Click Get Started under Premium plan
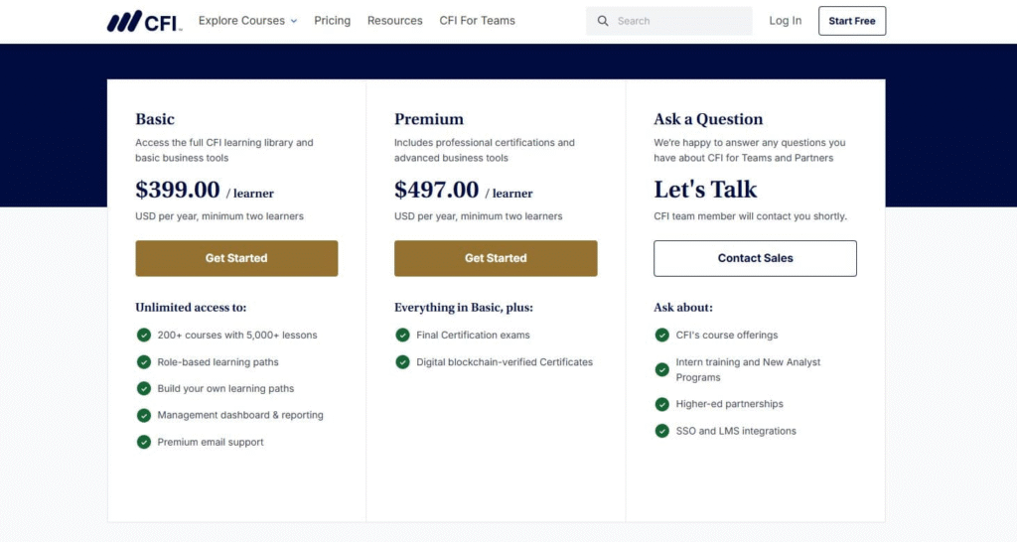Screen dimensions: 1017x542 pos(496,258)
